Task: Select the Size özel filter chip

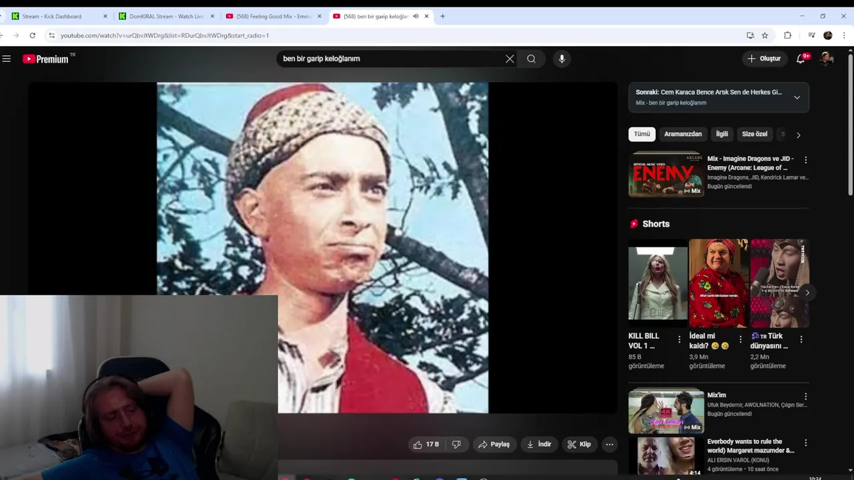Action: pos(755,134)
